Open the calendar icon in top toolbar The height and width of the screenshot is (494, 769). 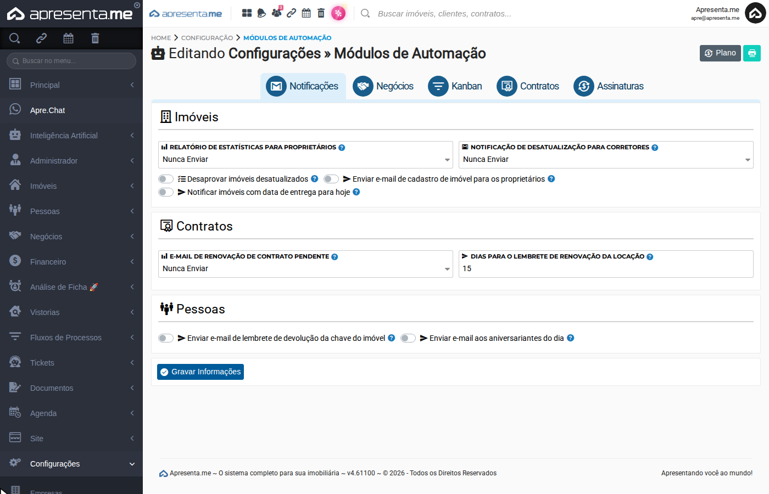click(x=307, y=13)
